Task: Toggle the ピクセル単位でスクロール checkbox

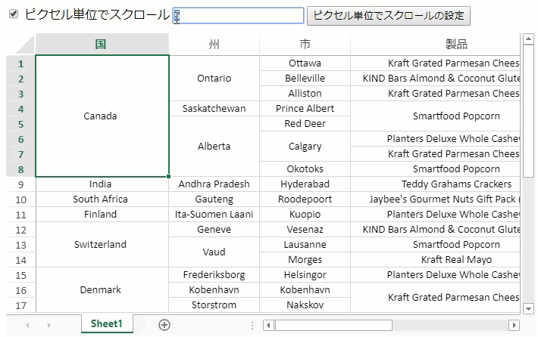Action: pos(13,14)
